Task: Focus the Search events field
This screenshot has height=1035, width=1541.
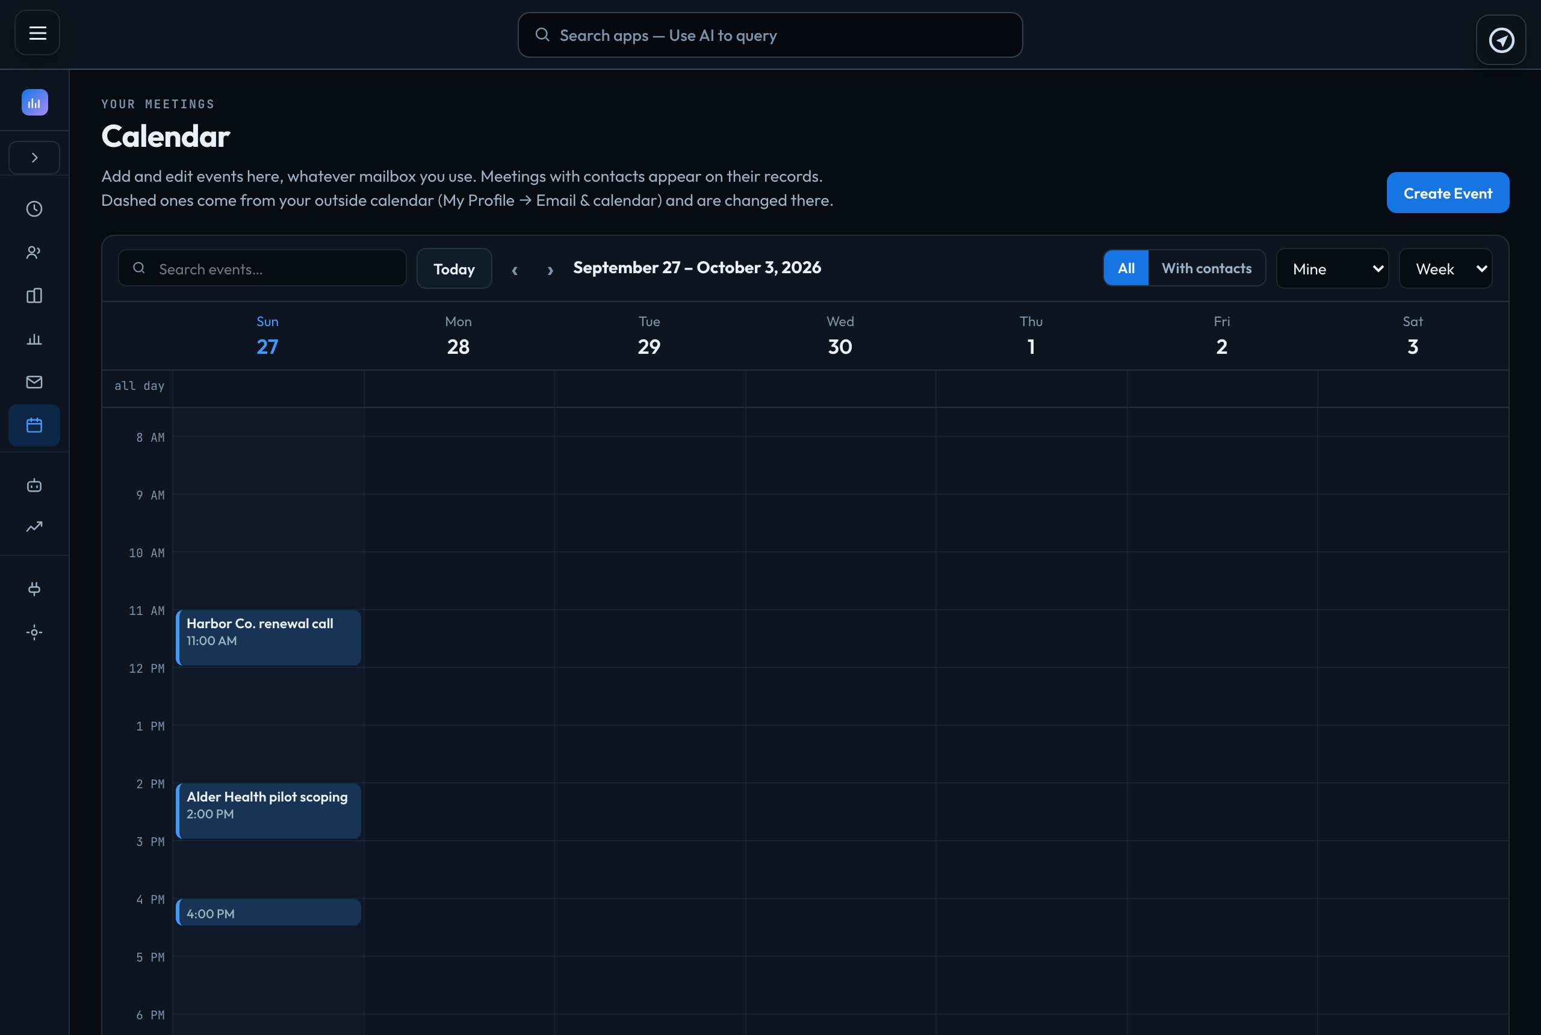Action: point(262,268)
